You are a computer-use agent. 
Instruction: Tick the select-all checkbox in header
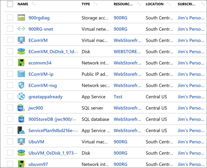click(x=10, y=4)
